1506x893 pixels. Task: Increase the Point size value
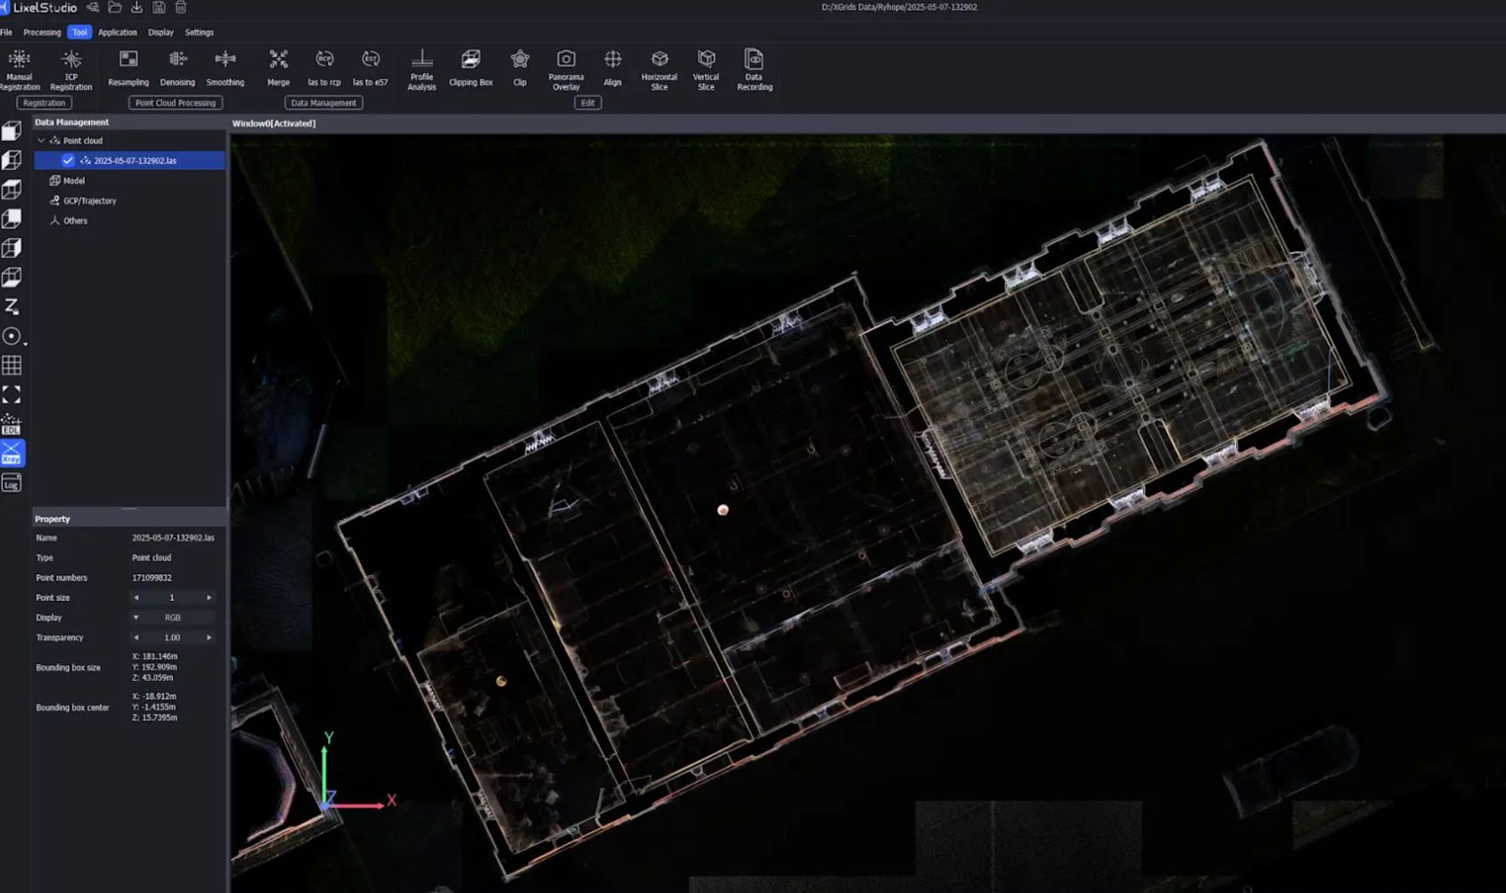[209, 597]
